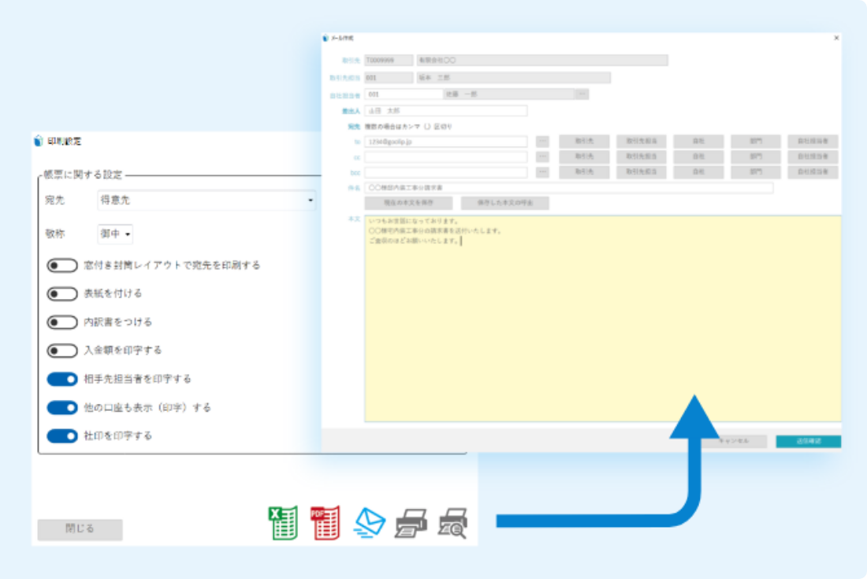Click the blue envelope mail icon
Image resolution: width=867 pixels, height=579 pixels.
[369, 522]
